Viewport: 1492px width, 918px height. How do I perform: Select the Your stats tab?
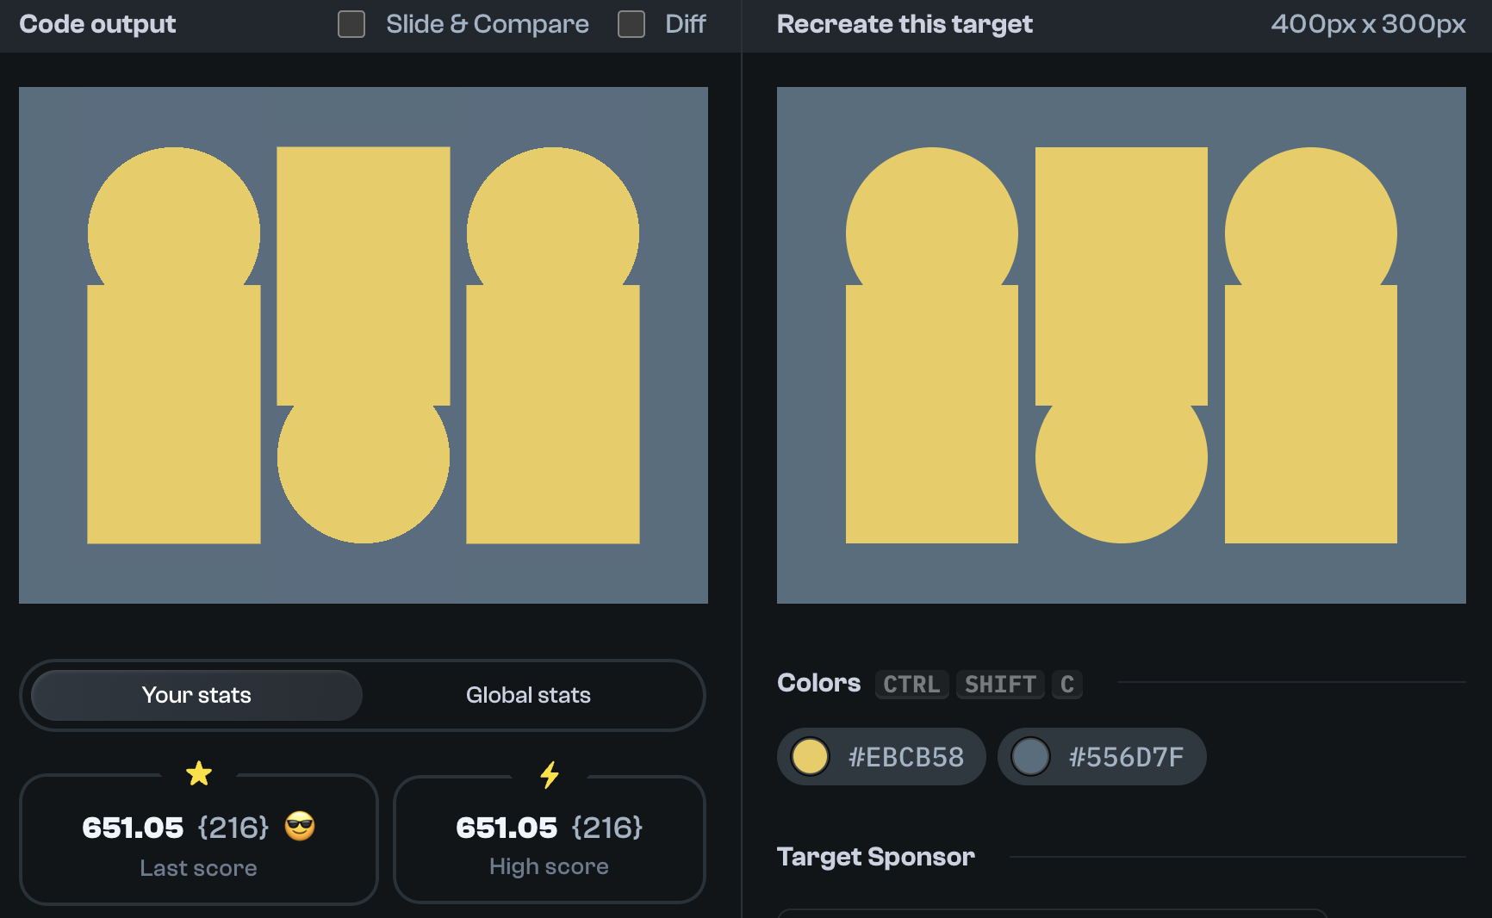tap(196, 695)
